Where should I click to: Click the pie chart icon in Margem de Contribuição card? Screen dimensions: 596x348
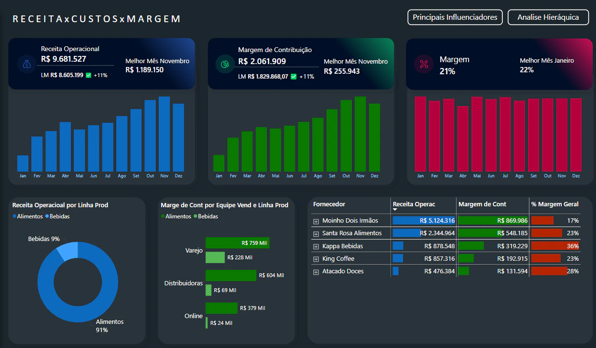[224, 65]
